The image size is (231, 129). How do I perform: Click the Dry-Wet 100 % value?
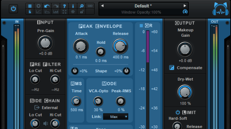[x=185, y=103]
